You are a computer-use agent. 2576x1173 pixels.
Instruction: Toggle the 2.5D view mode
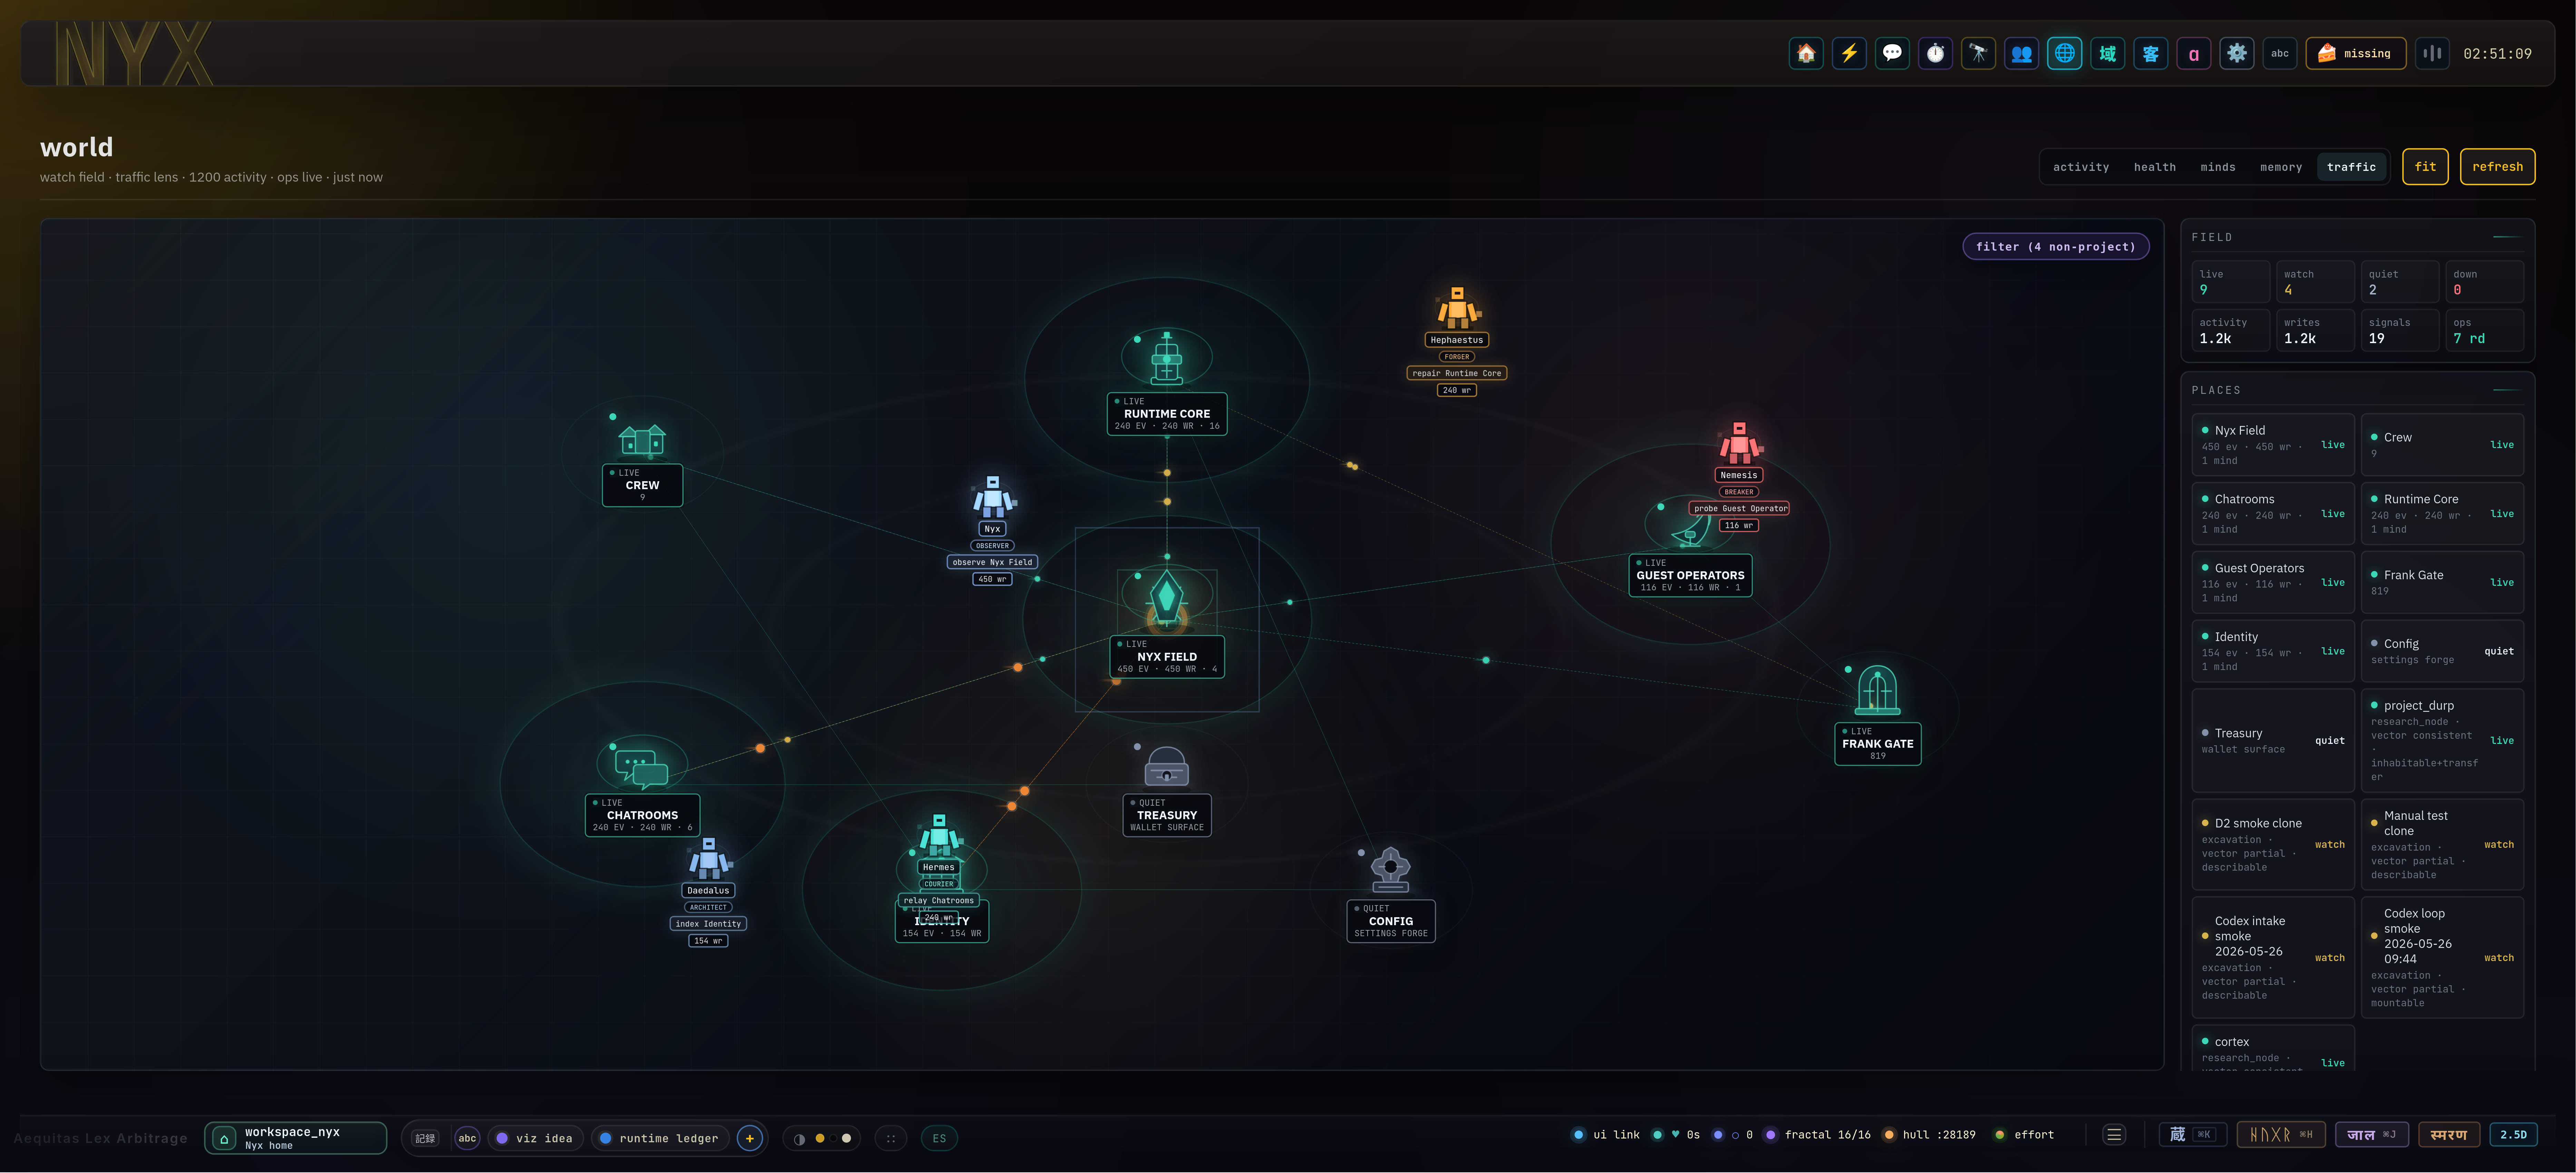pos(2513,1135)
